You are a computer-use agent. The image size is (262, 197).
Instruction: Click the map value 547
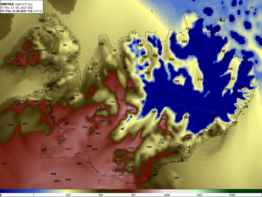coord(4,164)
